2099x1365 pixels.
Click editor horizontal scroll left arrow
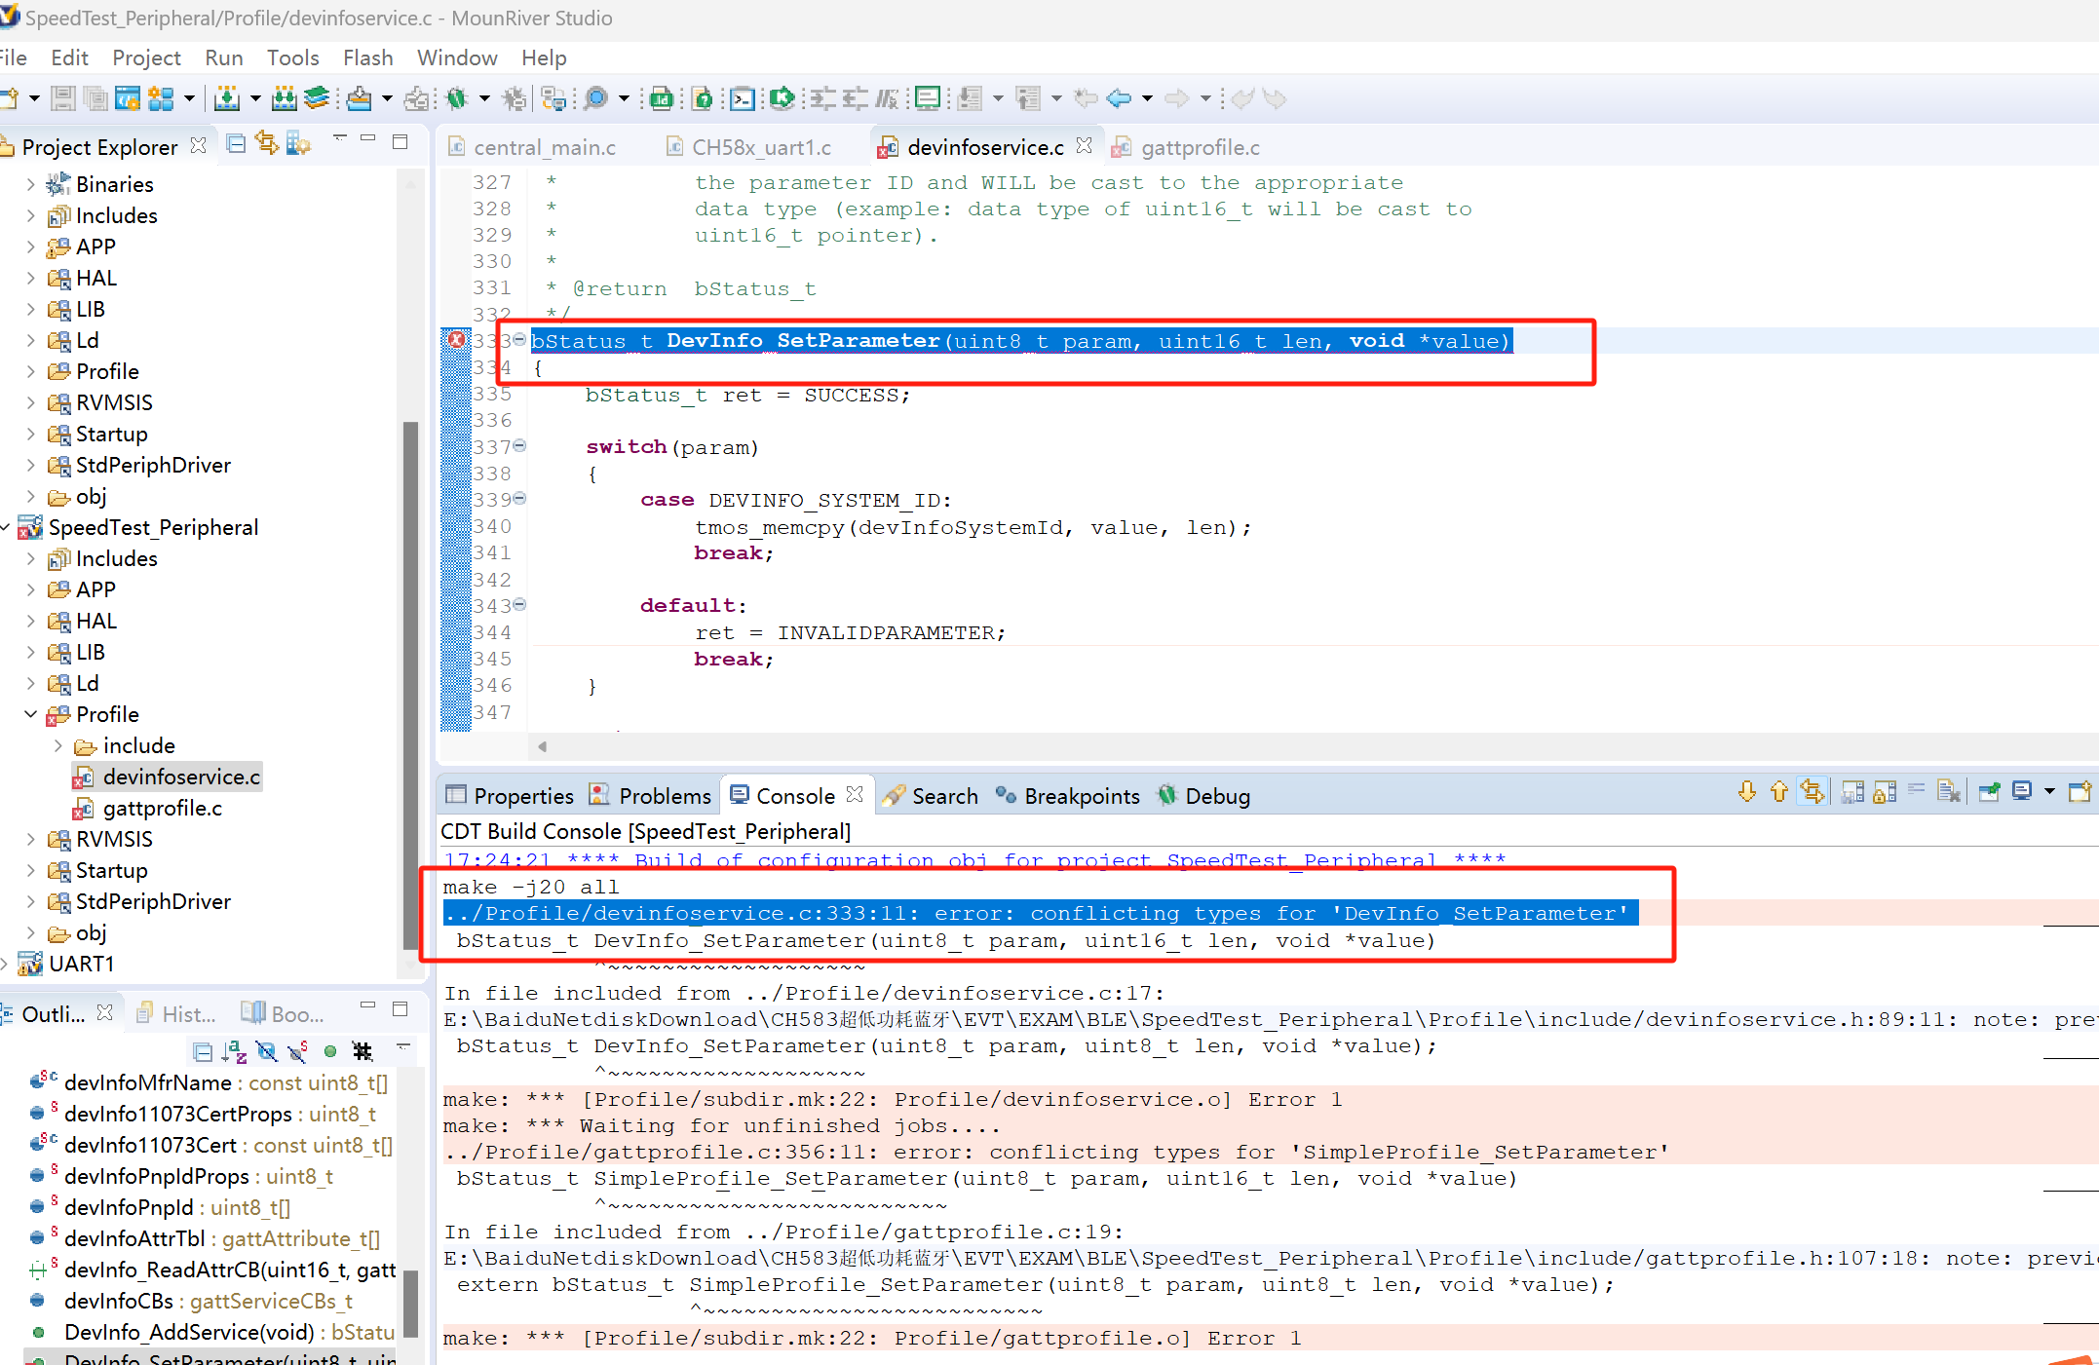pos(543,746)
